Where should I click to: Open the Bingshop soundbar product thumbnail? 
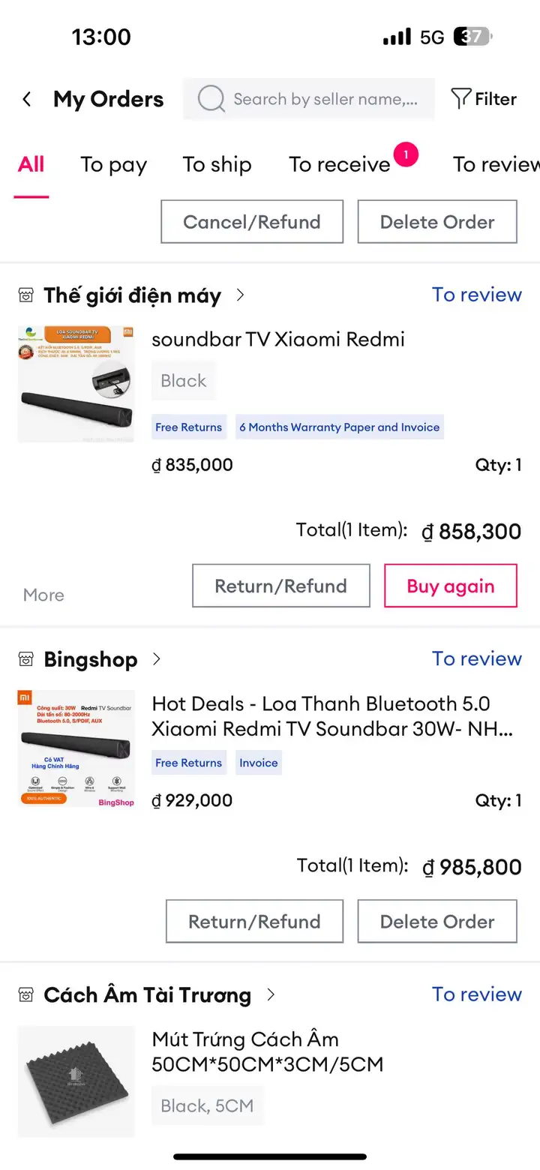[76, 749]
